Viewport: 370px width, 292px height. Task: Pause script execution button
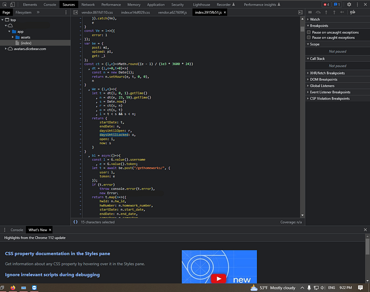coord(310,12)
